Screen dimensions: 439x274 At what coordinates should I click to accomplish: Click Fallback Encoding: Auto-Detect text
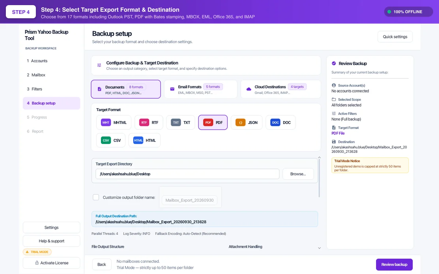tap(191, 234)
